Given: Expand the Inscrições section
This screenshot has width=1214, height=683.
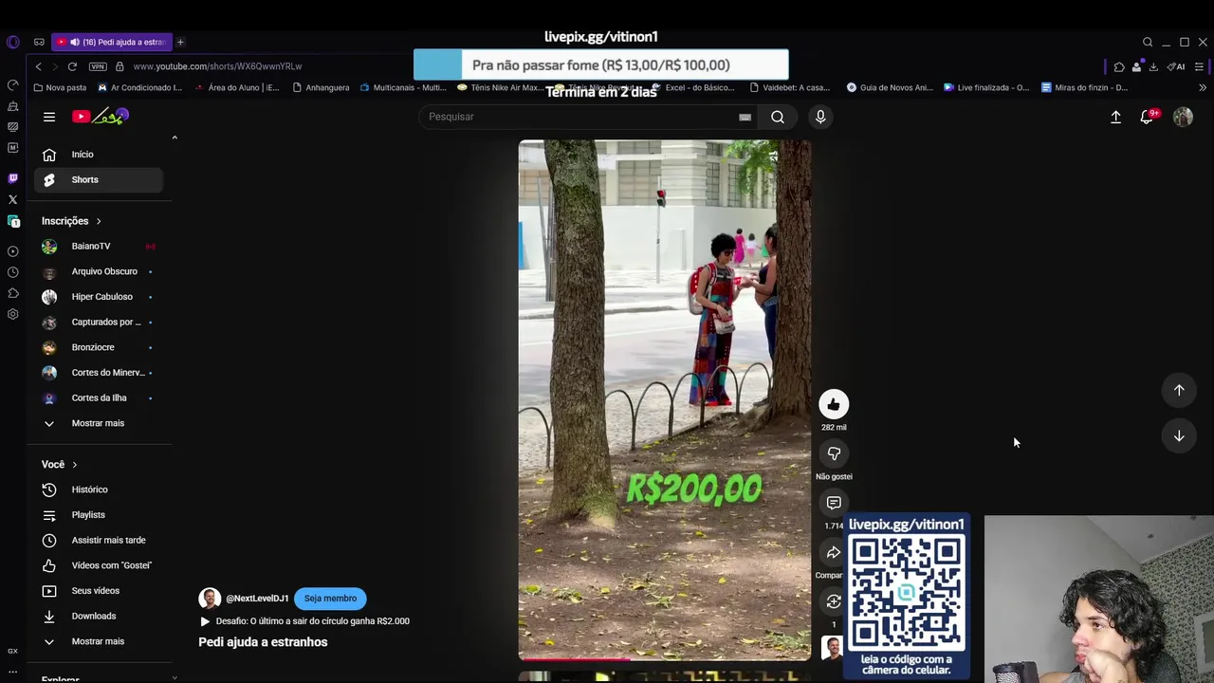Looking at the screenshot, I should point(71,221).
